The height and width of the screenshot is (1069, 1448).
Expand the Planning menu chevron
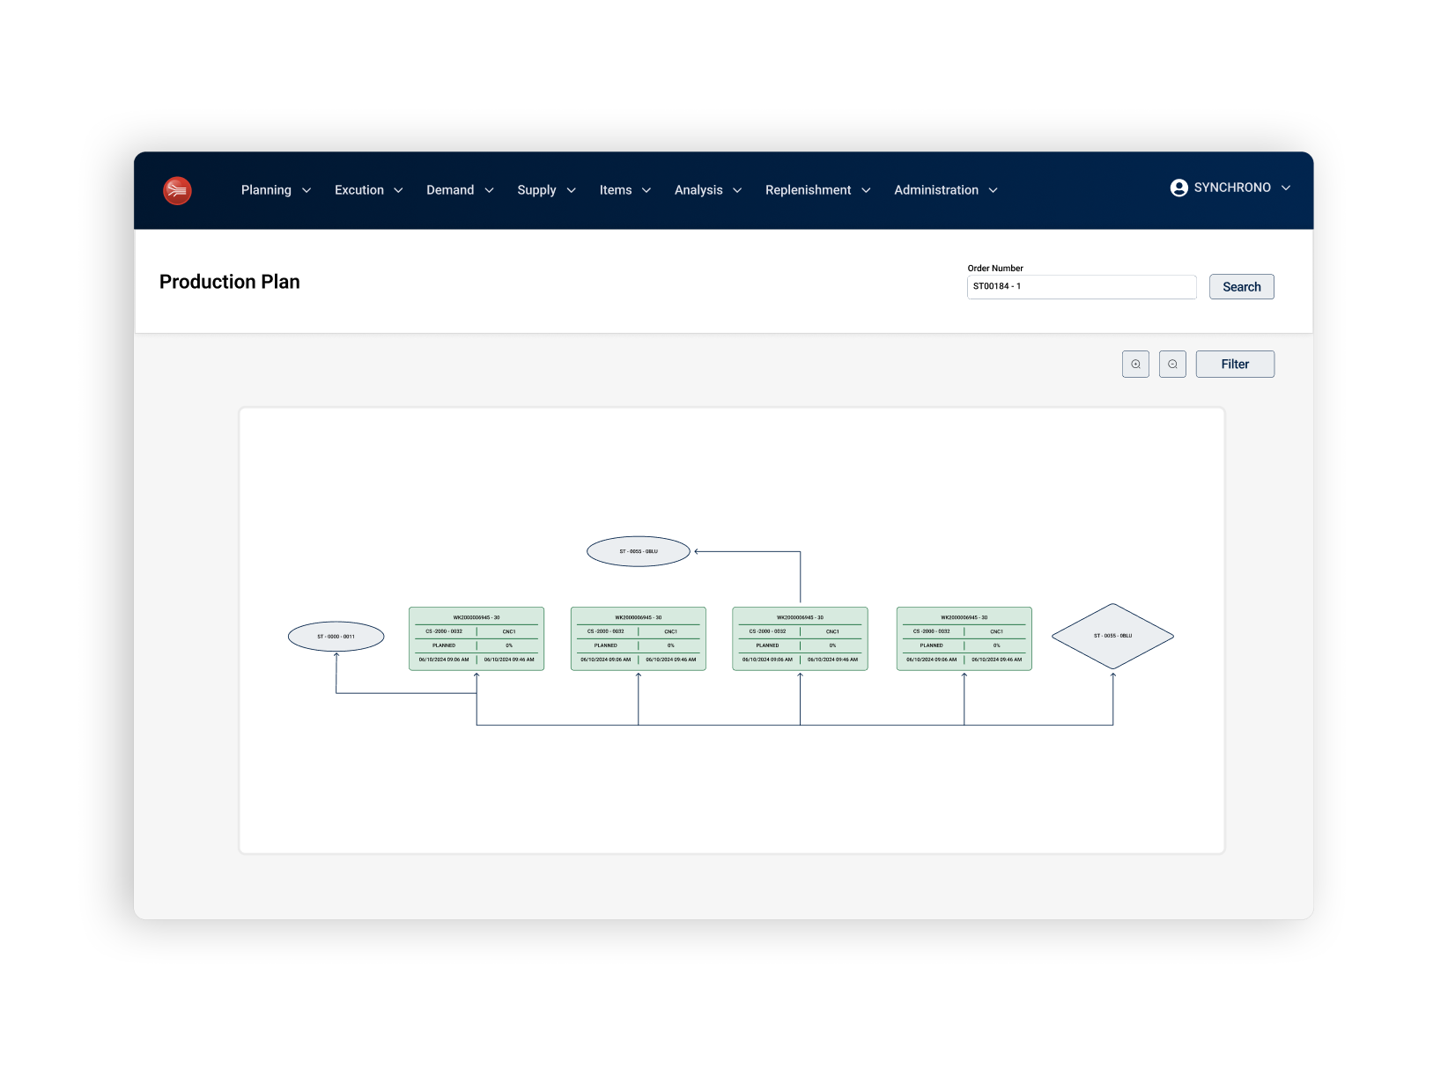point(307,190)
